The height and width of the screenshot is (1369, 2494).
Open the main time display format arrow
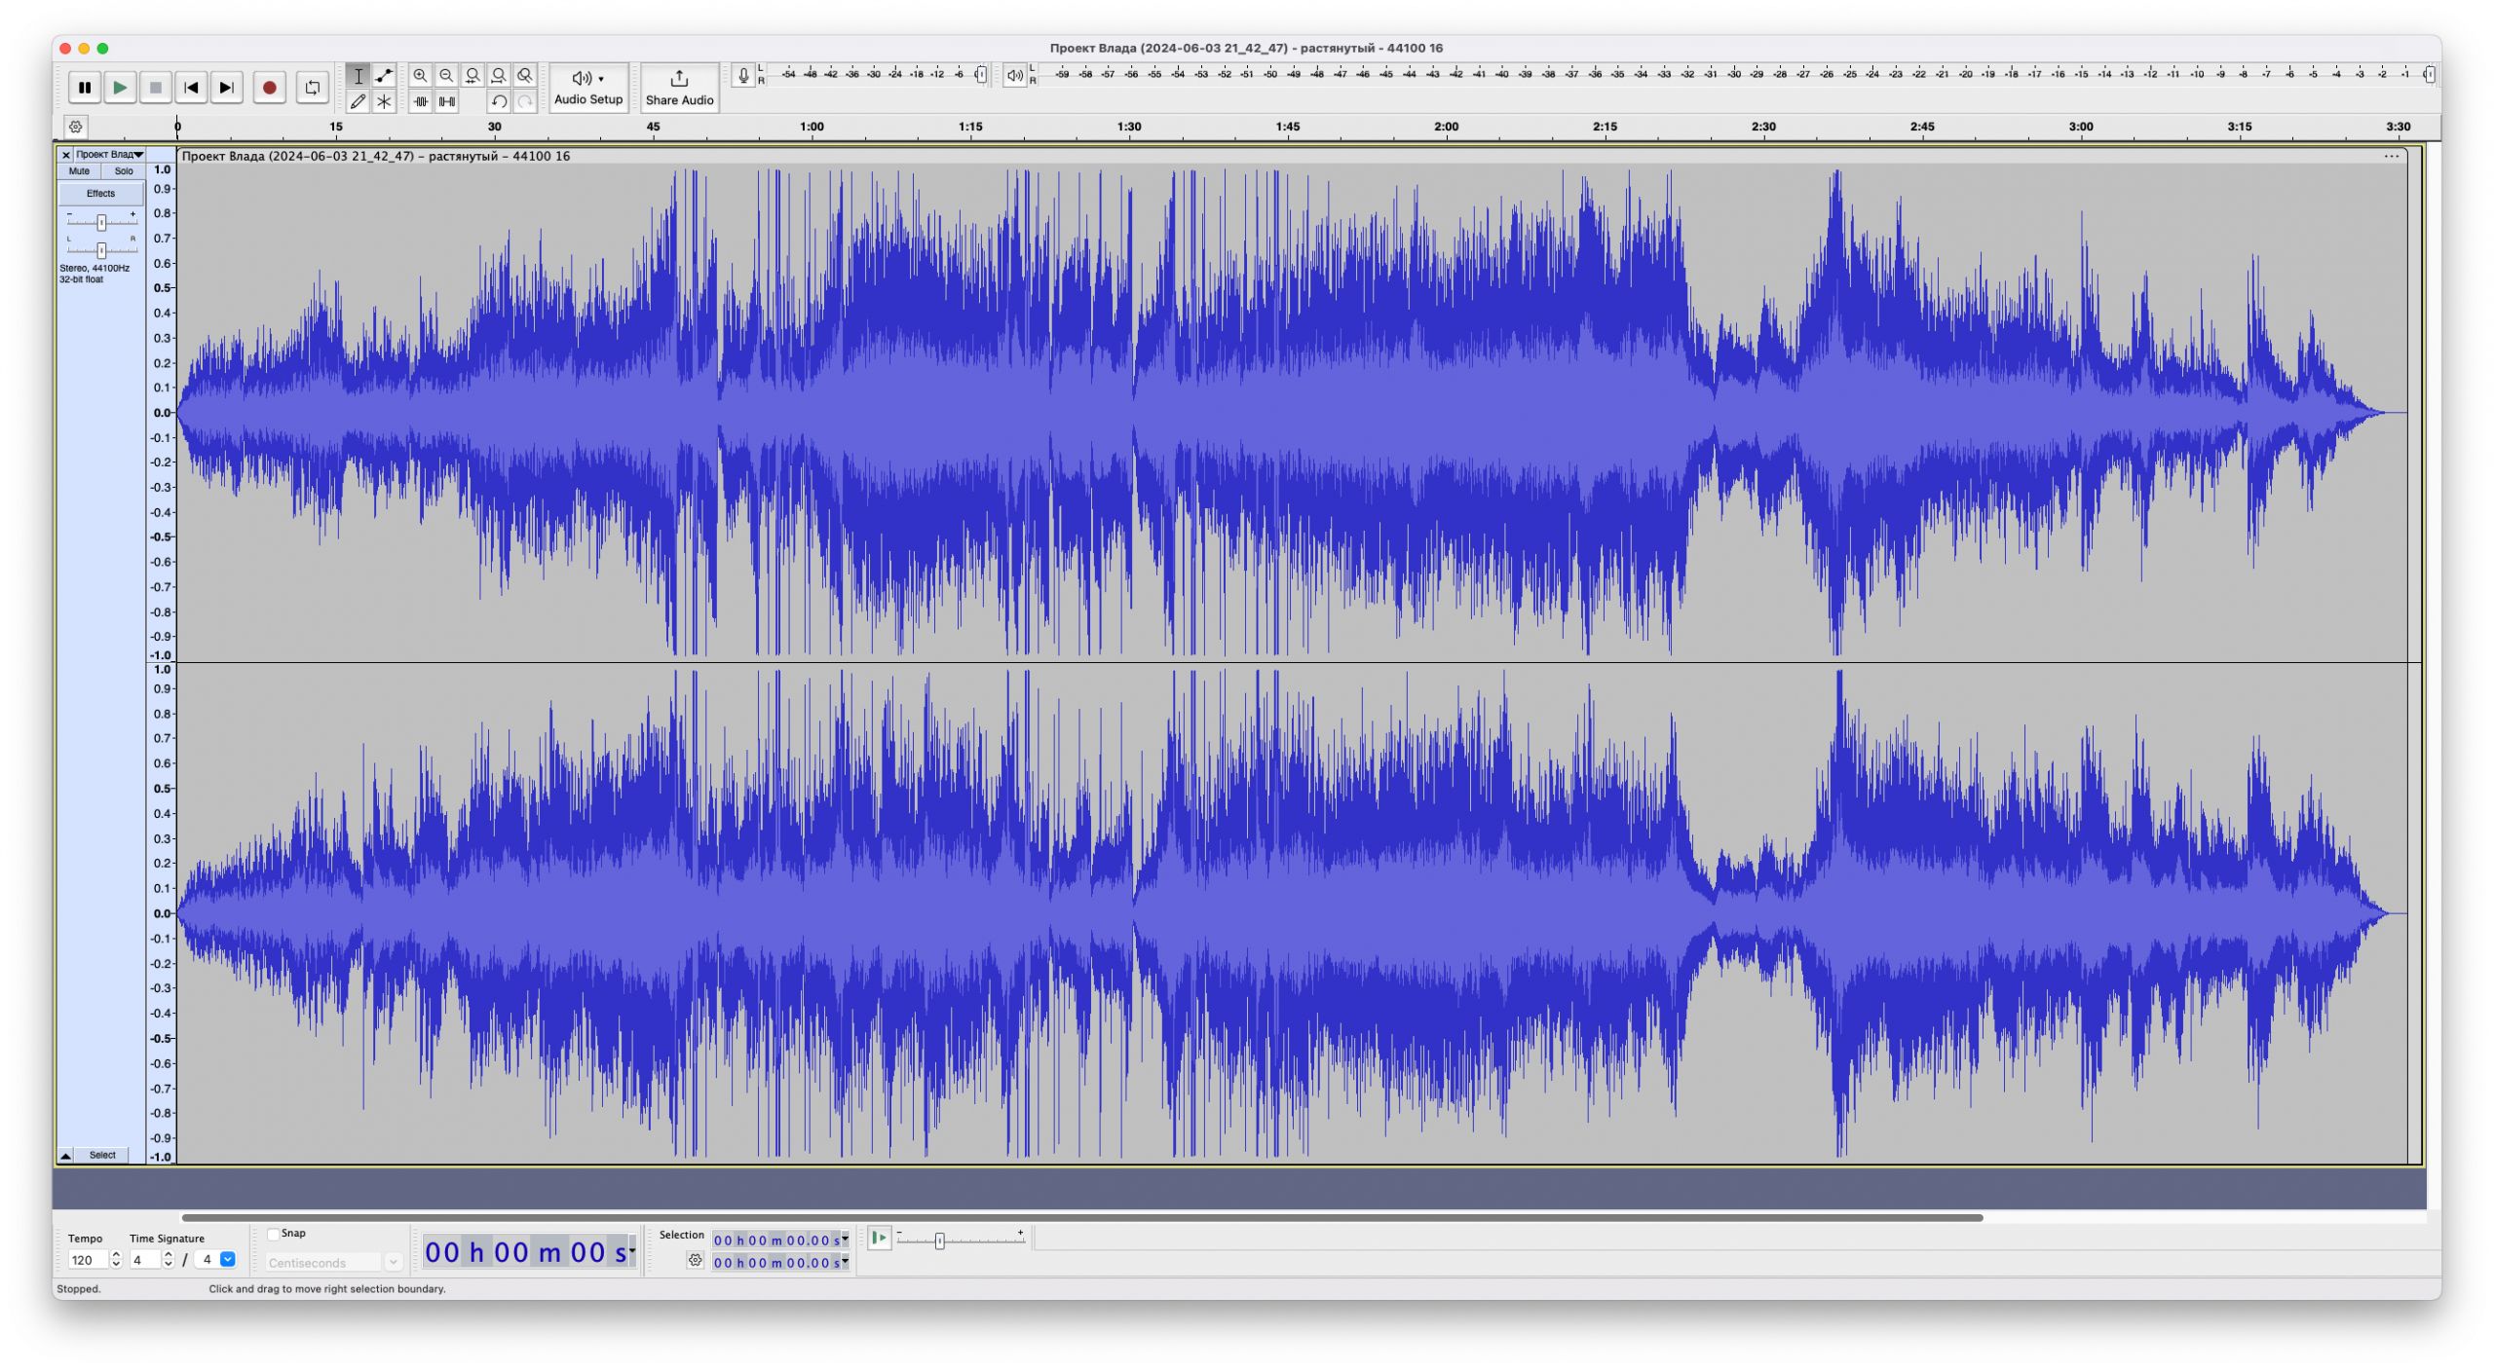[x=632, y=1252]
